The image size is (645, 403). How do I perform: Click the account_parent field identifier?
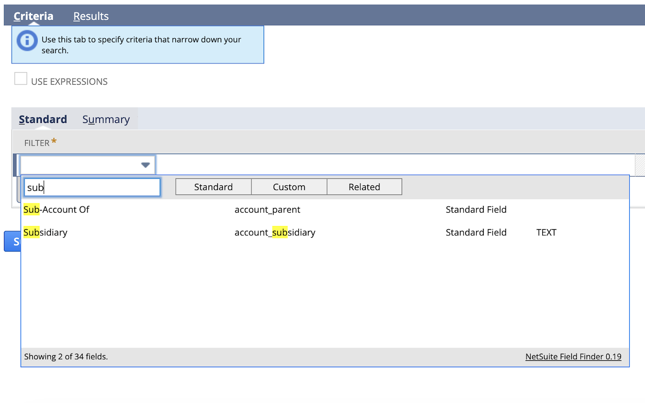point(268,210)
